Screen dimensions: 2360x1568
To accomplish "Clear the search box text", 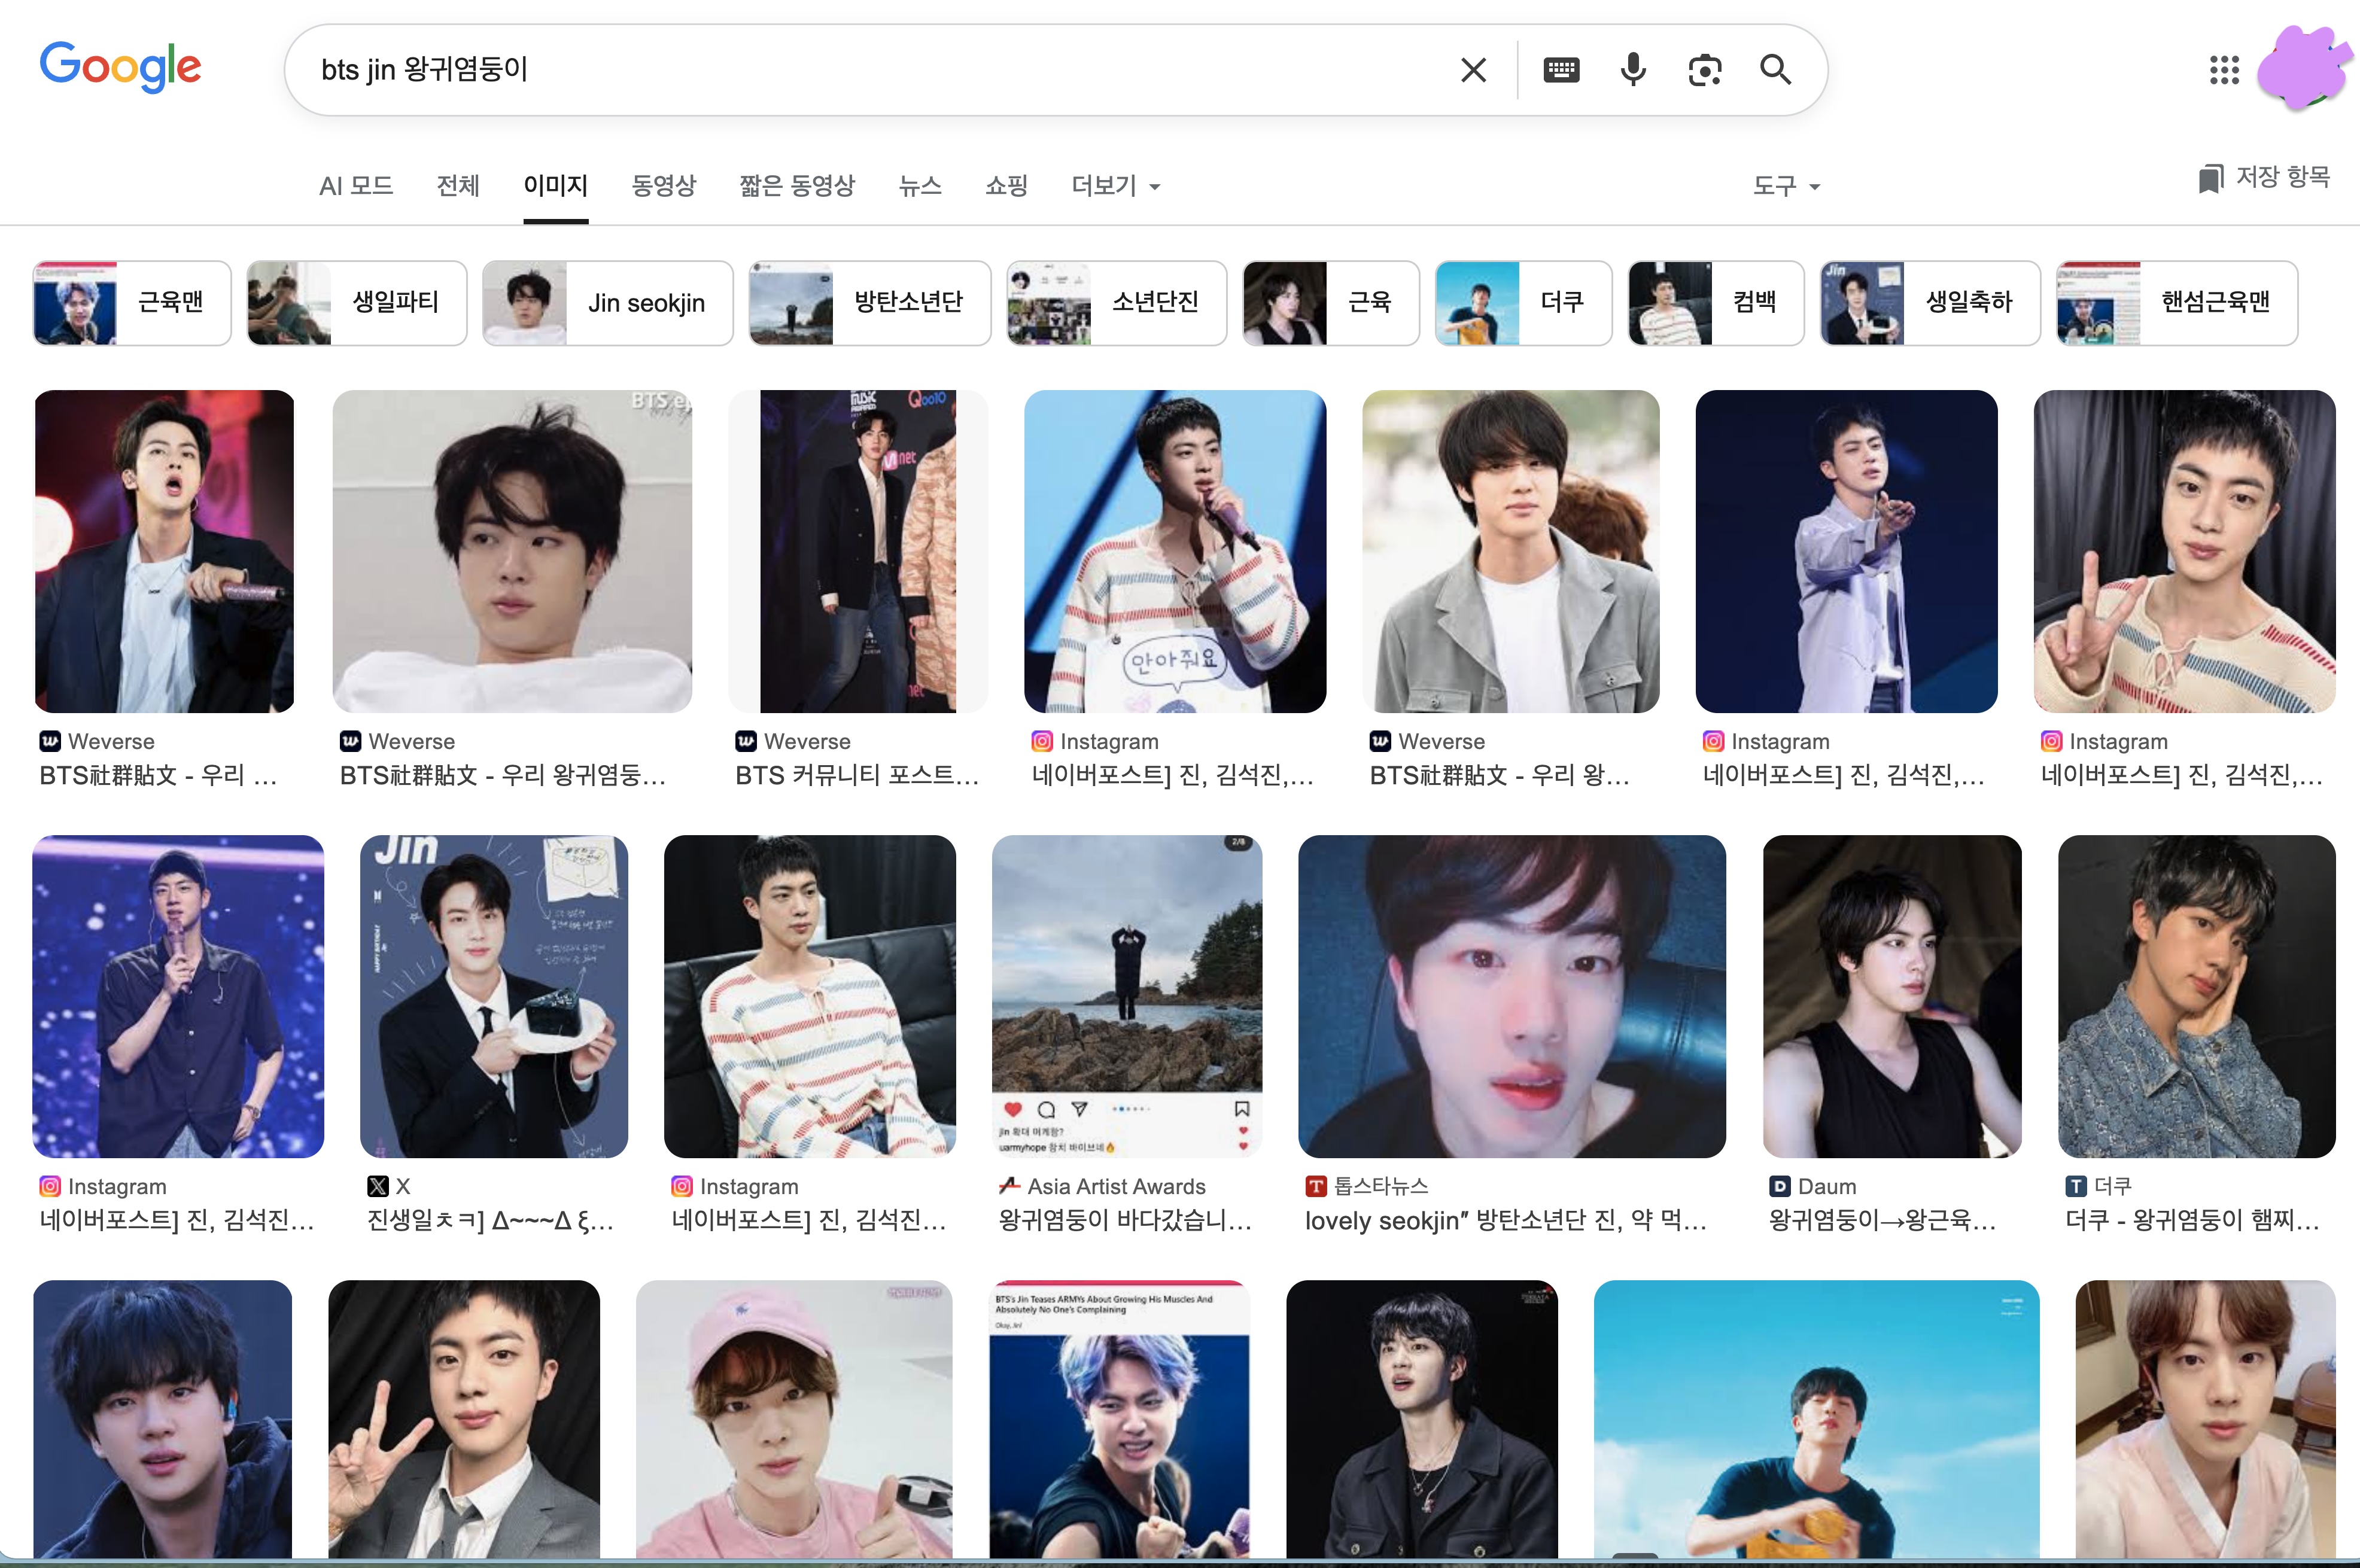I will [1473, 70].
